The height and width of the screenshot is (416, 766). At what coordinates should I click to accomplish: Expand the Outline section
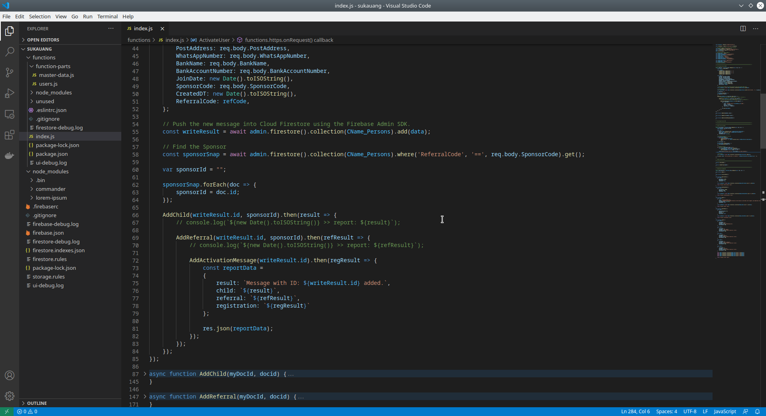coord(70,403)
